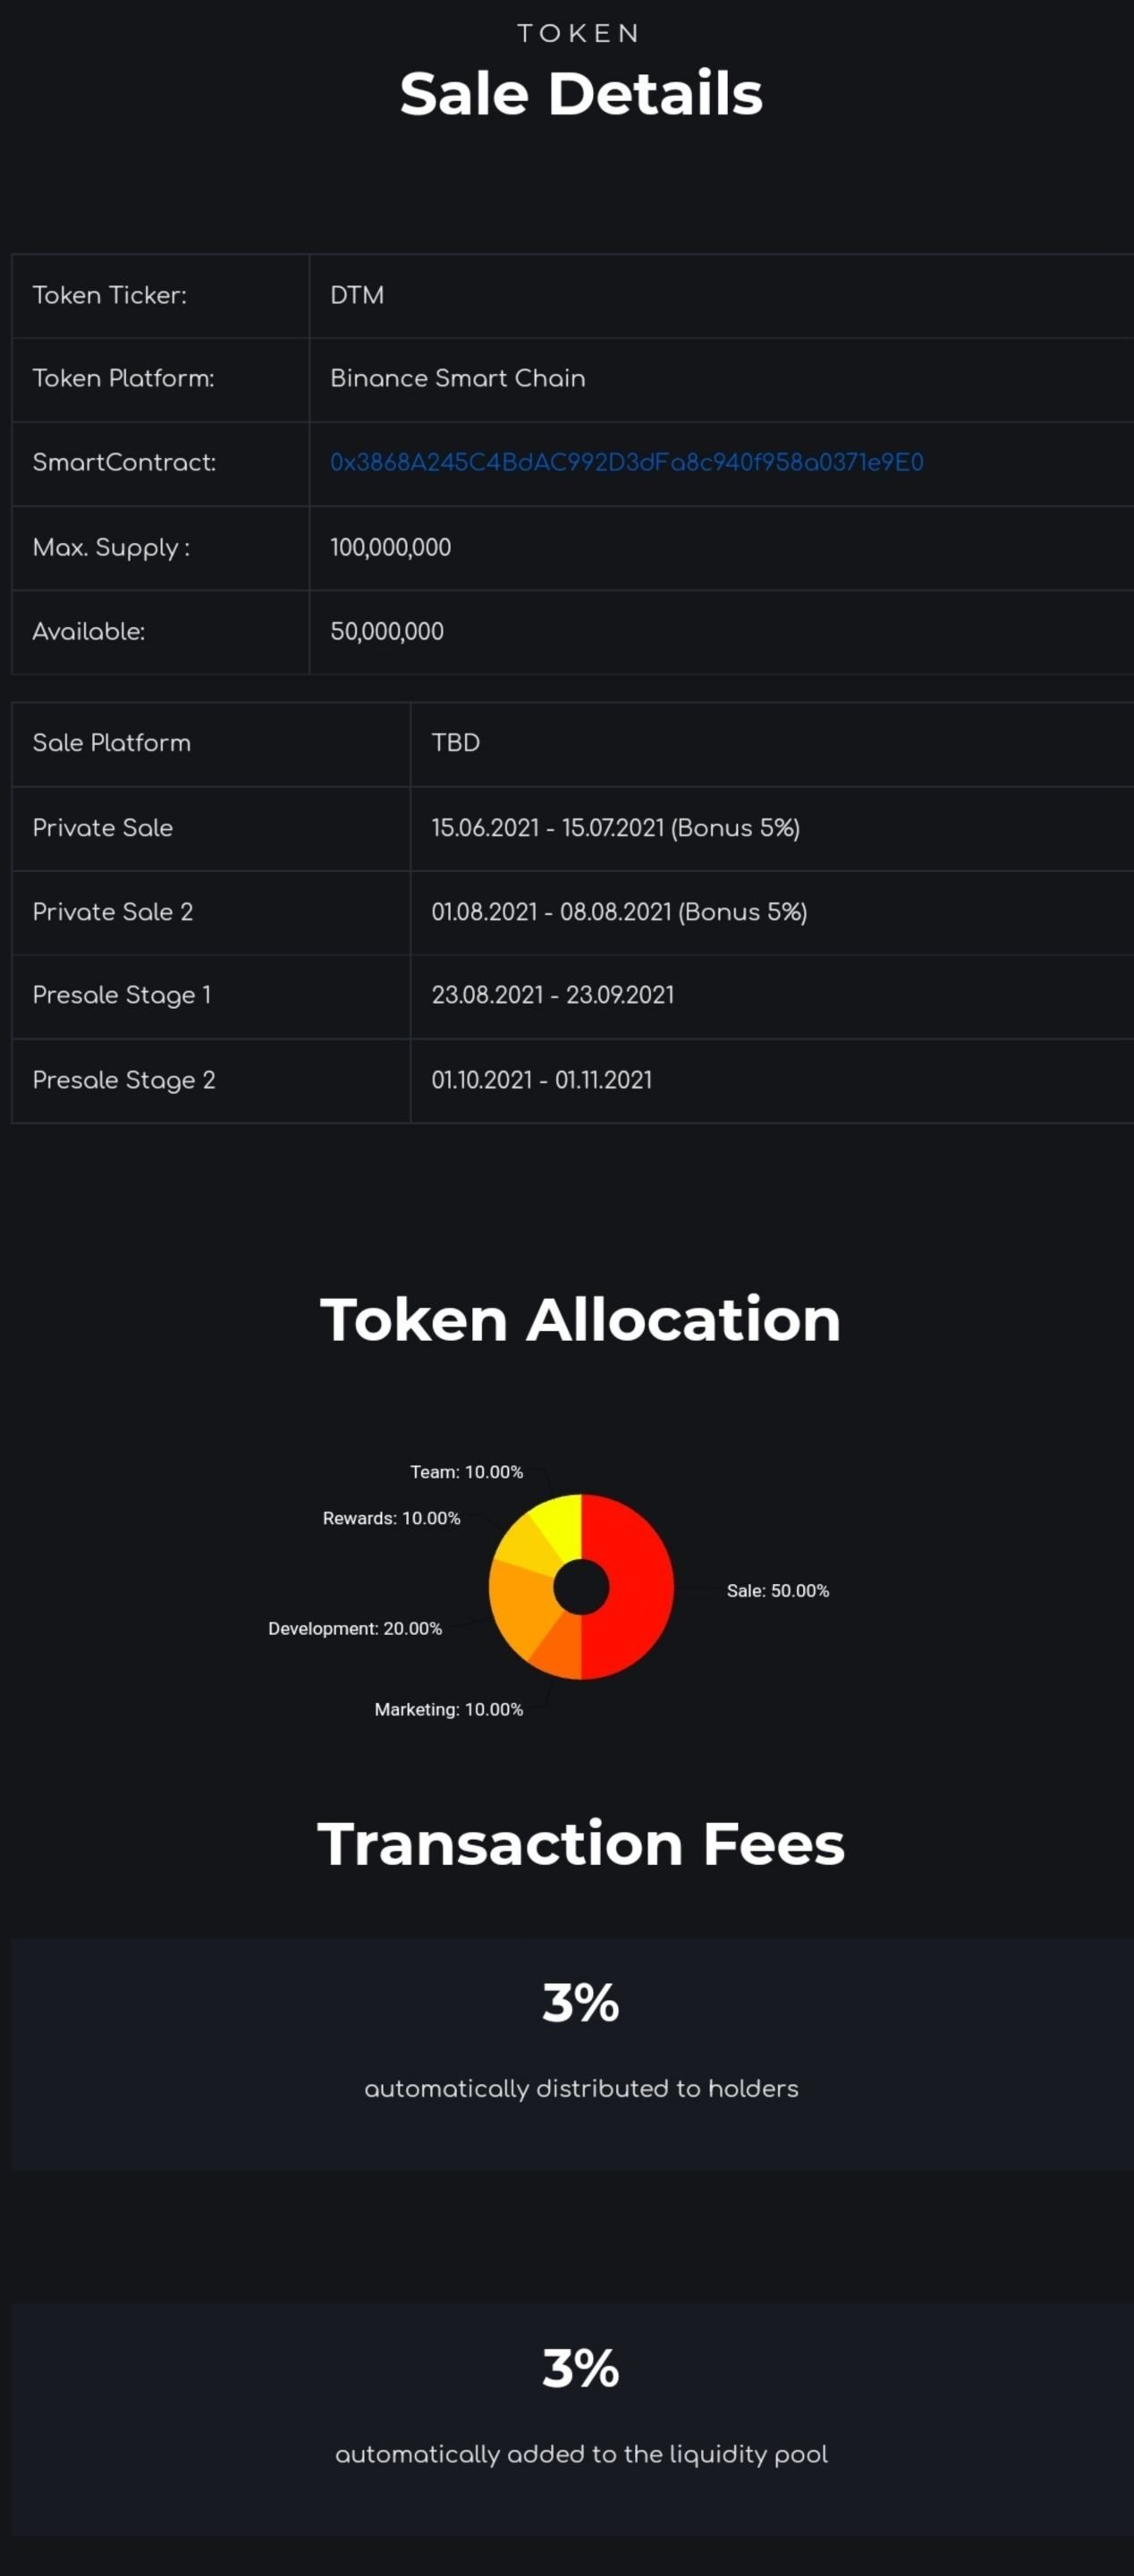Click the Sale: 50.00% chart label
Viewport: 1134px width, 2576px height.
click(777, 1590)
